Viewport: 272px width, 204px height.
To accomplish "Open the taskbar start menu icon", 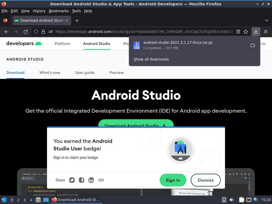I will [x=4, y=200].
